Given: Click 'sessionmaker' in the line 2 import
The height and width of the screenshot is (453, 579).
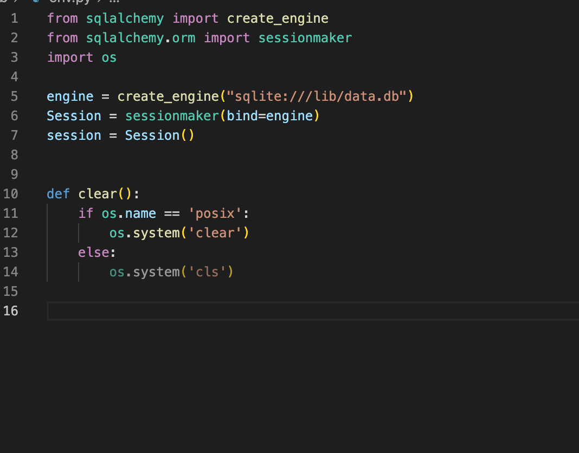Looking at the screenshot, I should click(x=305, y=38).
